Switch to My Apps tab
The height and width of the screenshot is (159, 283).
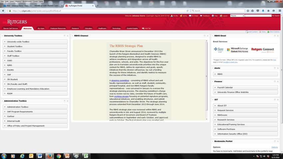(x=41, y=28)
